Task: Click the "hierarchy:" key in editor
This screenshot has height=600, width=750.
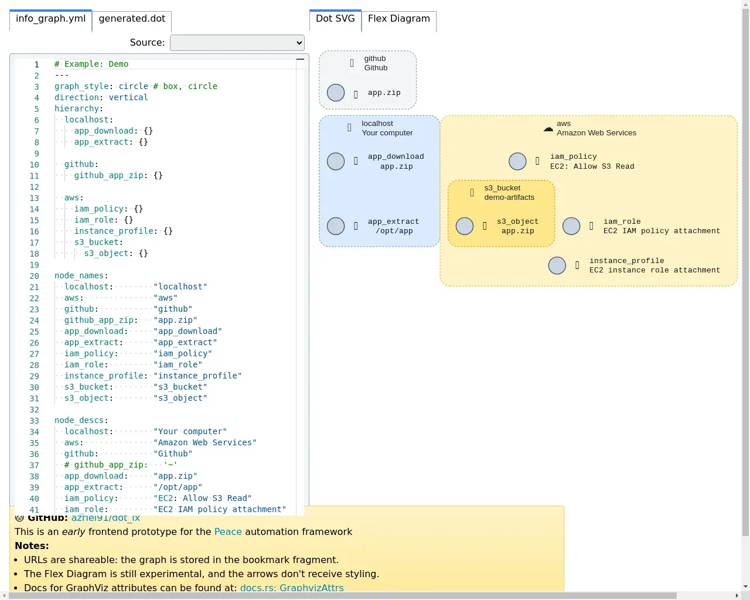Action: 79,109
